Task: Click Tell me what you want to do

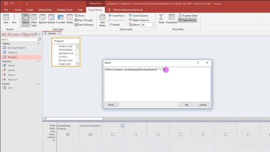Action: point(128,10)
